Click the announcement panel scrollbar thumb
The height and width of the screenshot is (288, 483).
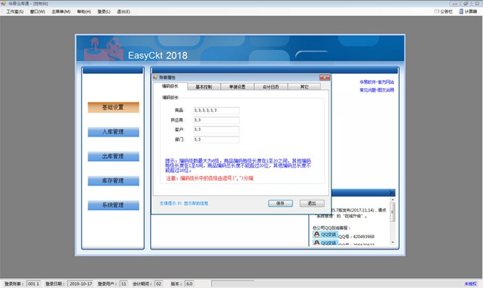(392, 212)
